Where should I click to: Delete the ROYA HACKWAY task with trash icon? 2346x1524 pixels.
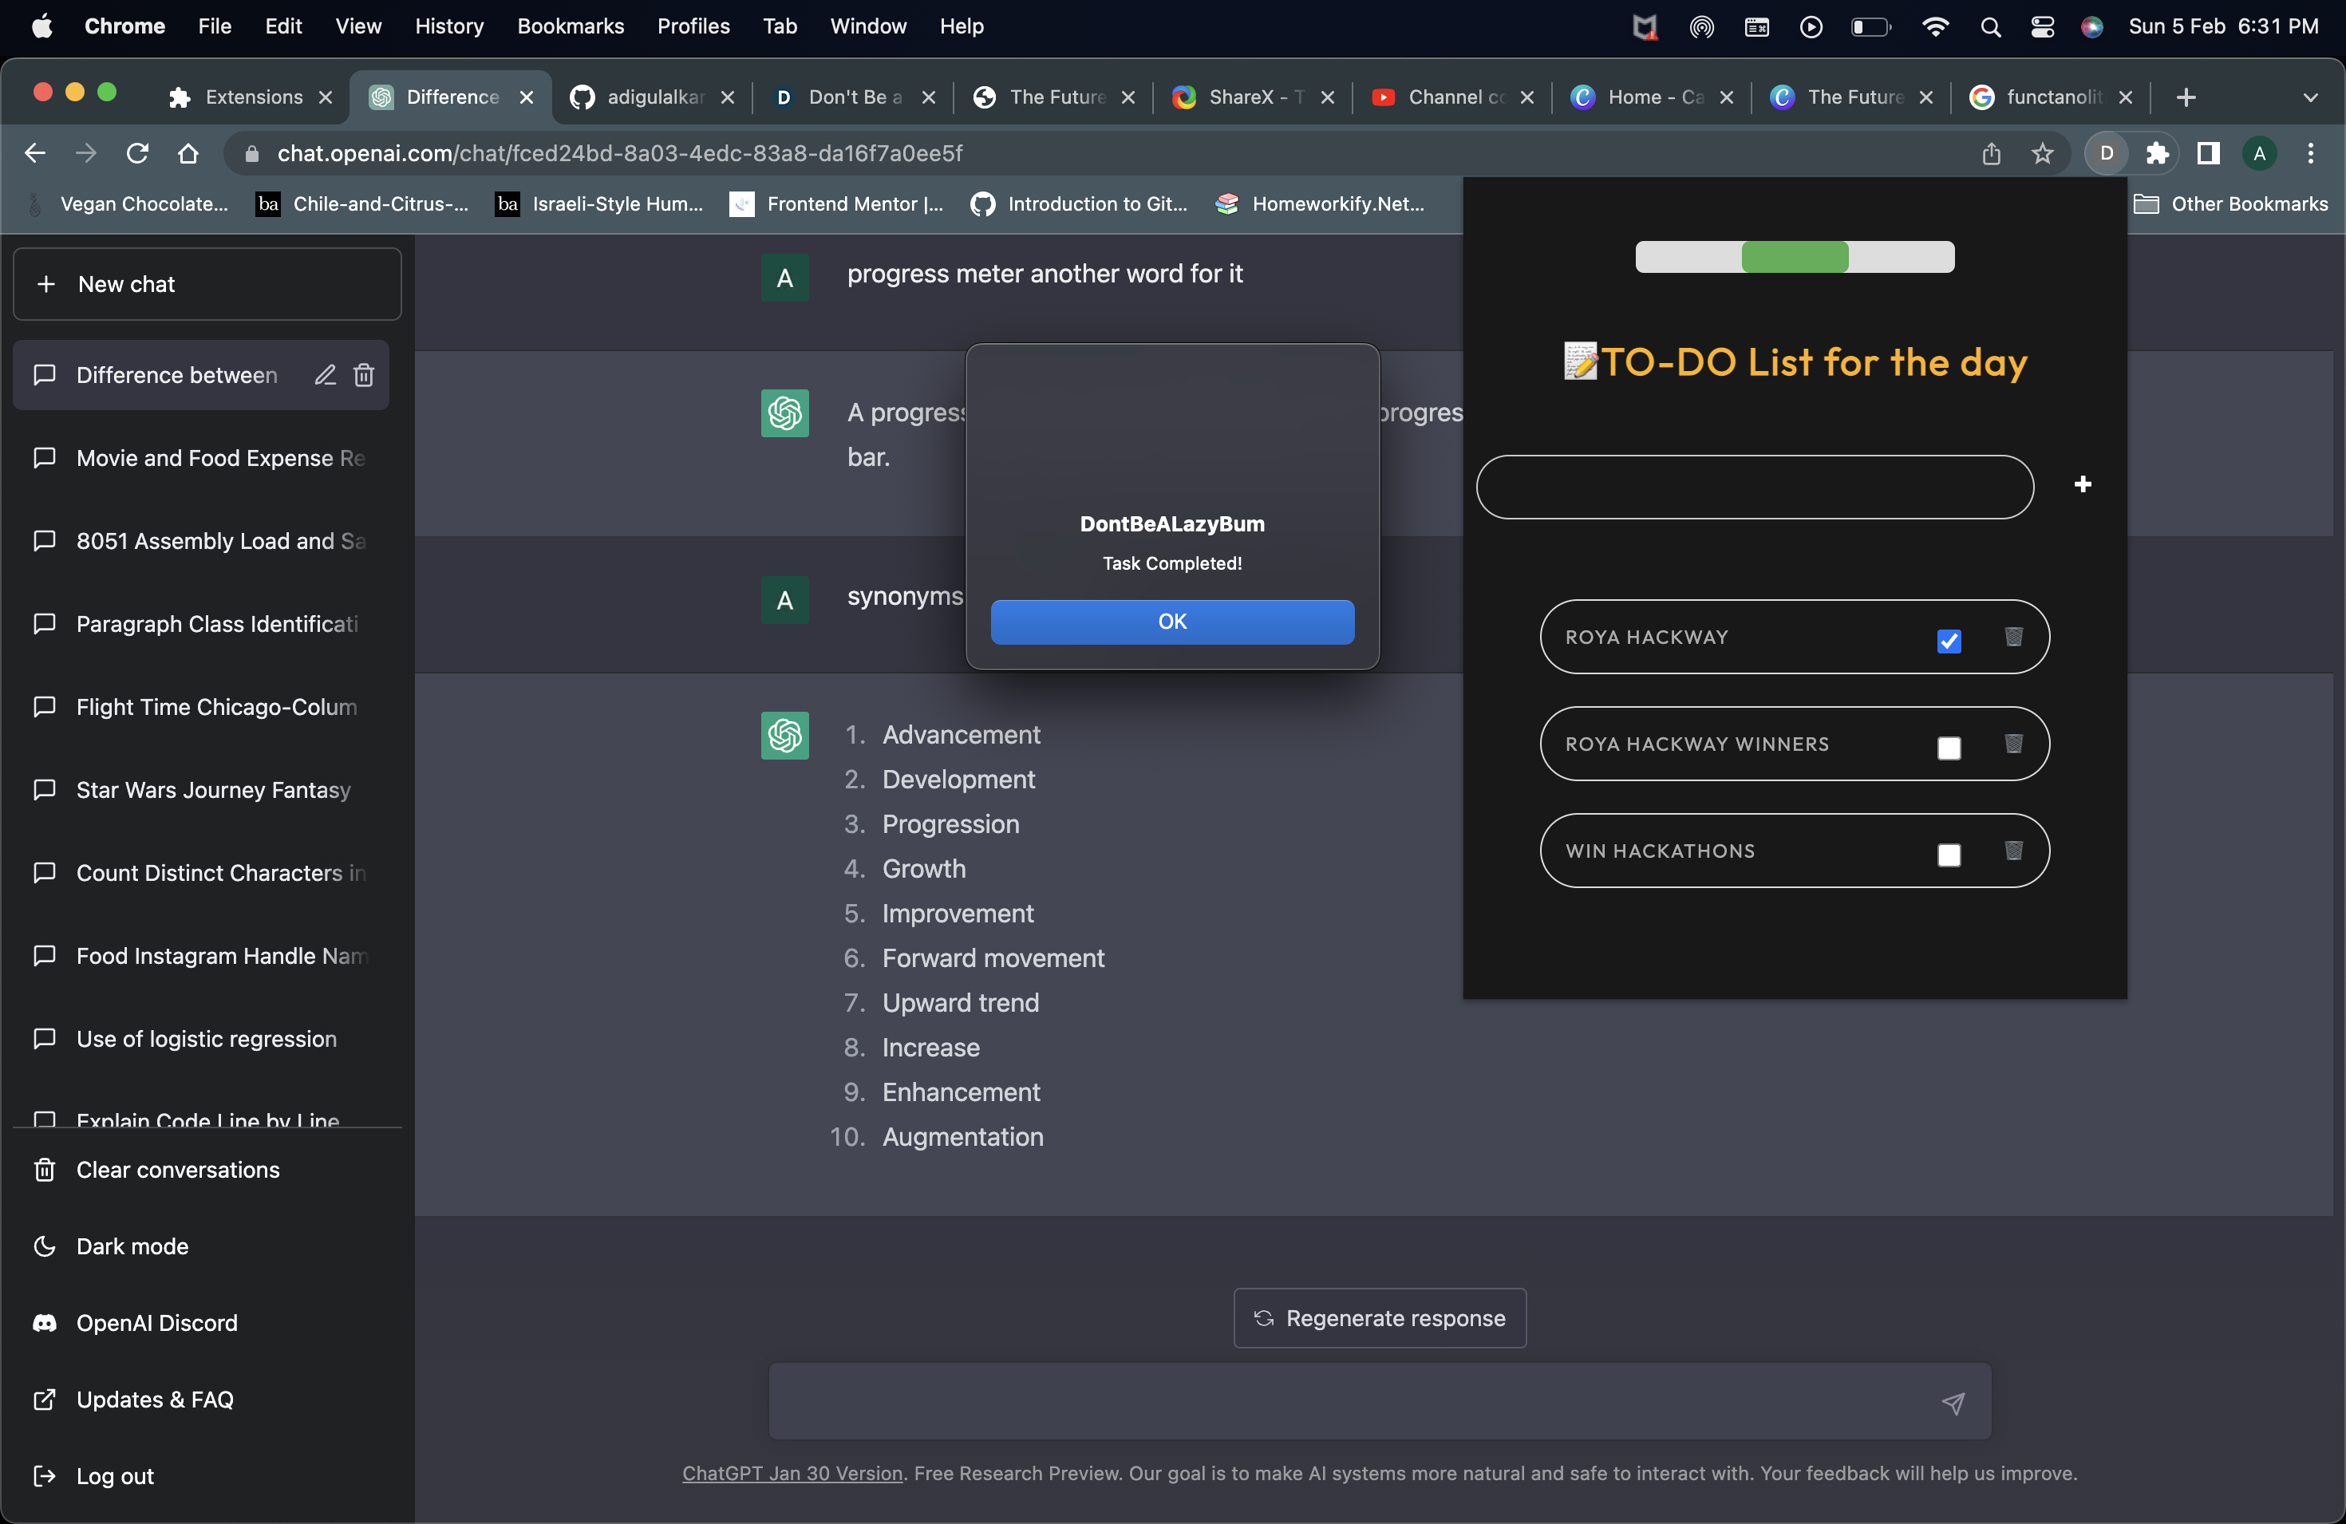pos(2012,637)
